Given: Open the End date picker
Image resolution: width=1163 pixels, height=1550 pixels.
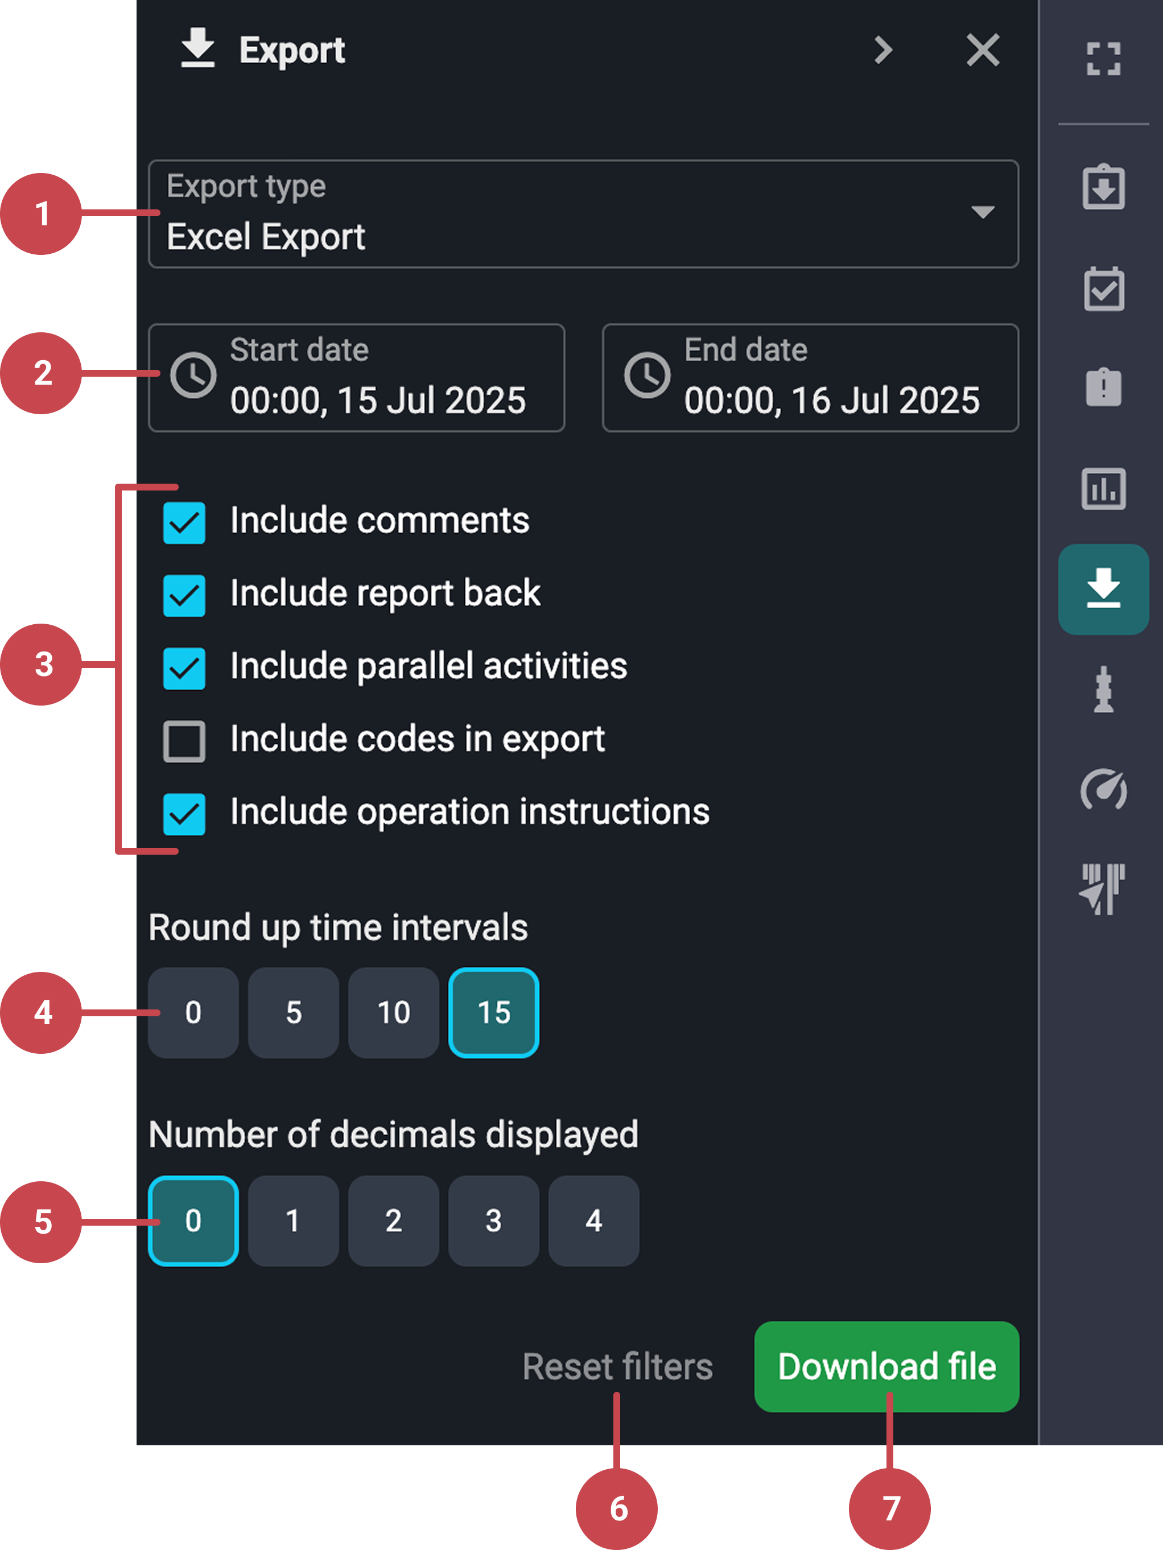Looking at the screenshot, I should point(811,378).
